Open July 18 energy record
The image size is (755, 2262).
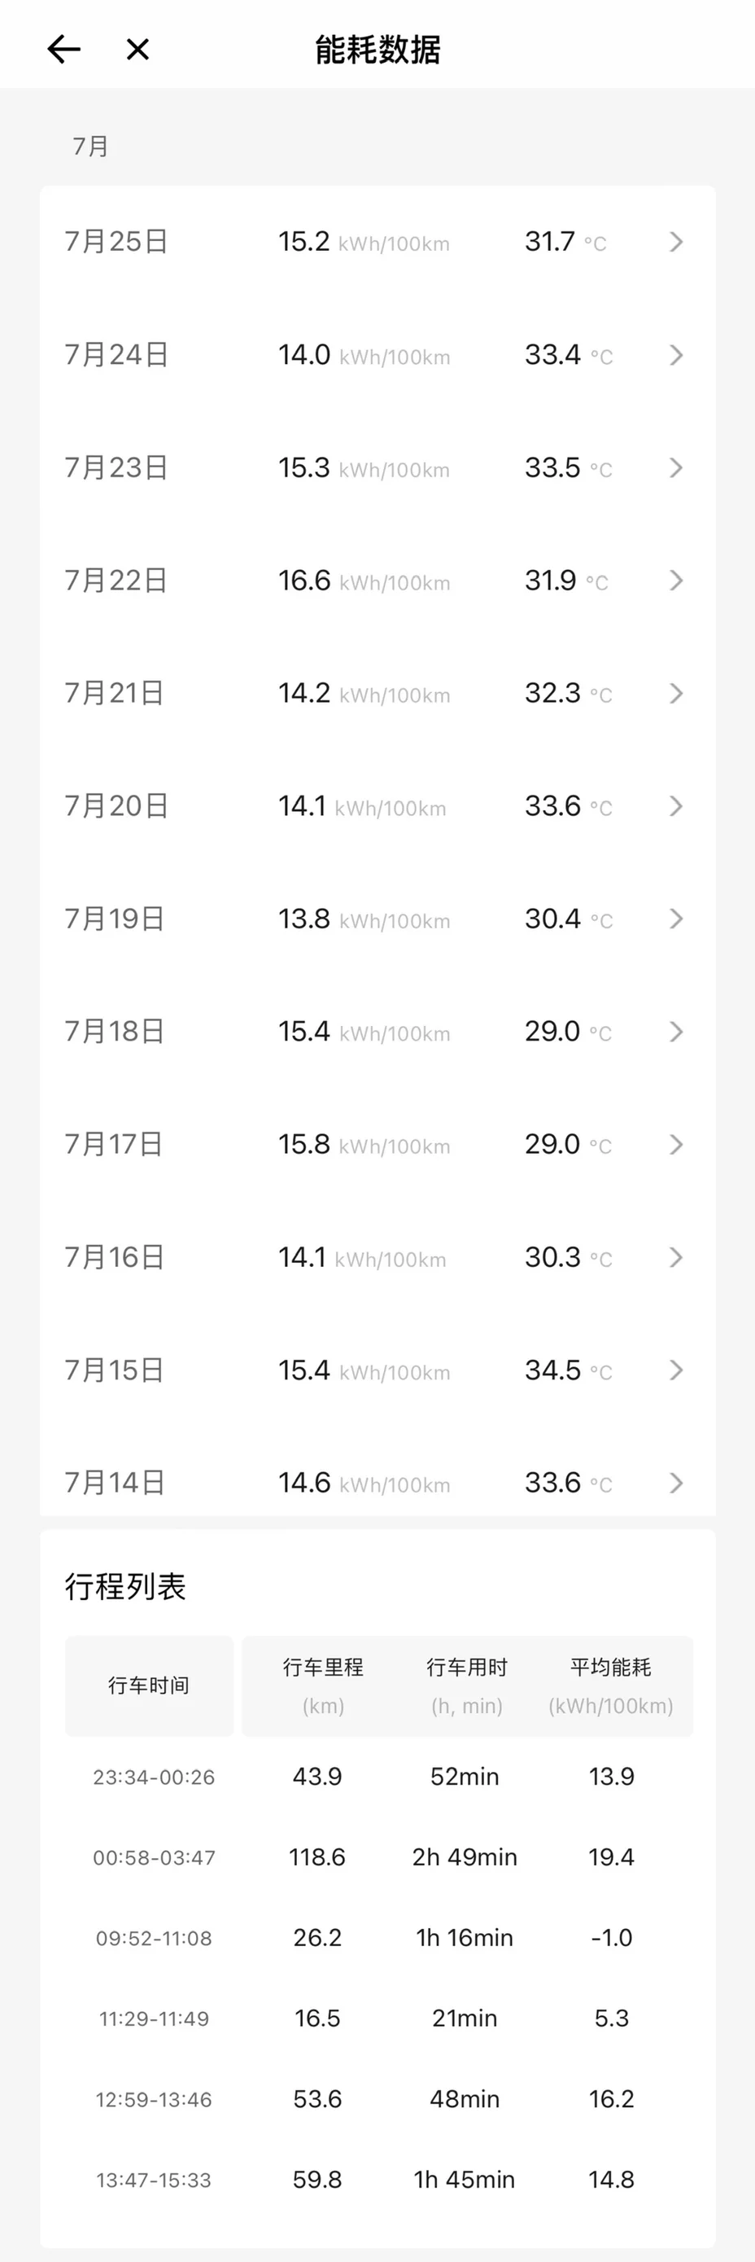(x=377, y=1031)
